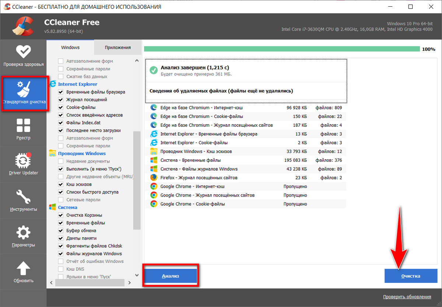The image size is (442, 307).
Task: Uncheck Буфер обмена checkbox
Action: point(61,230)
